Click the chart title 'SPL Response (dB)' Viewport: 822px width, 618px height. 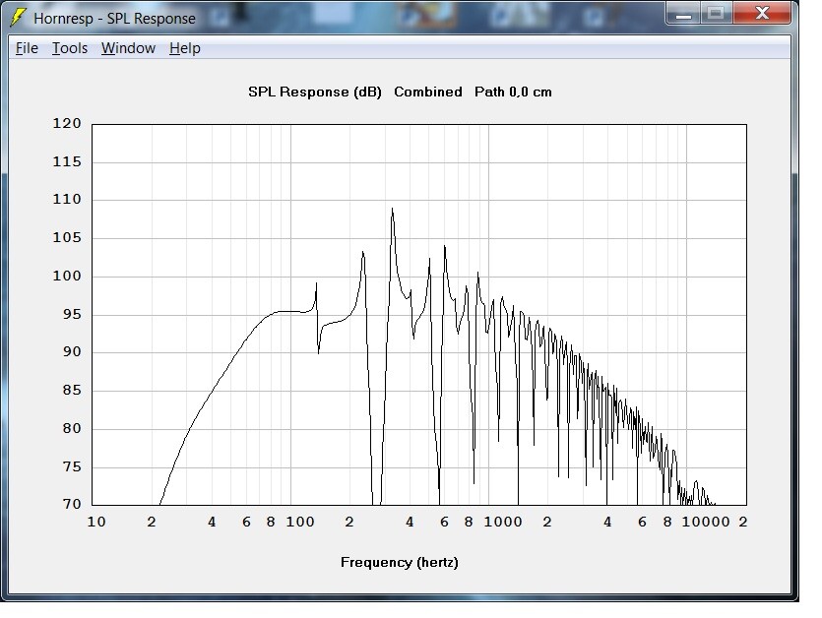(x=315, y=92)
